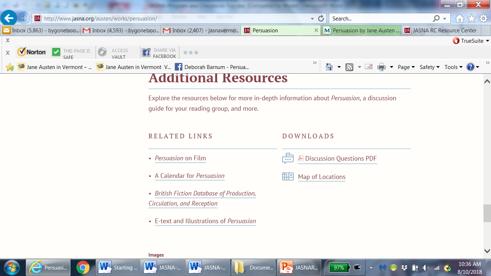Open the Map of Locations link

click(x=321, y=177)
